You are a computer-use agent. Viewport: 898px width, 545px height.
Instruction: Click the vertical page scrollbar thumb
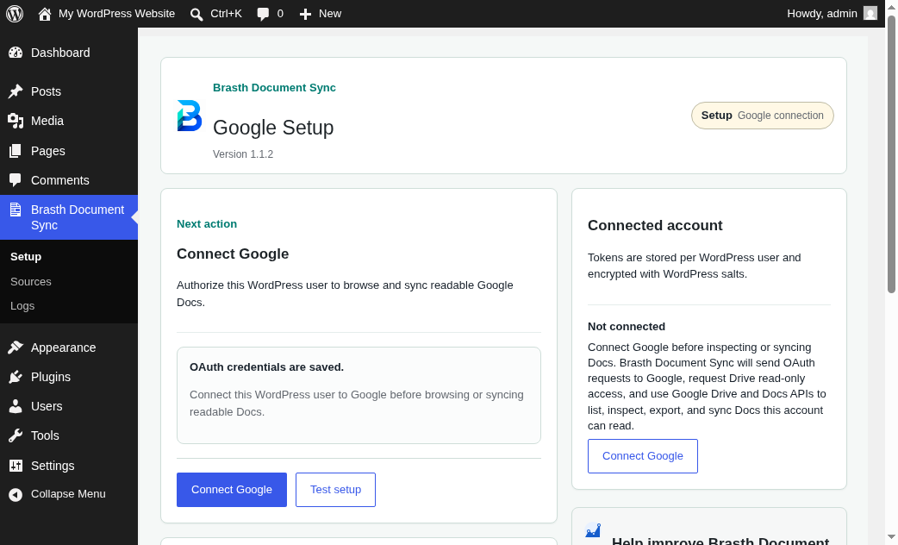pyautogui.click(x=891, y=154)
